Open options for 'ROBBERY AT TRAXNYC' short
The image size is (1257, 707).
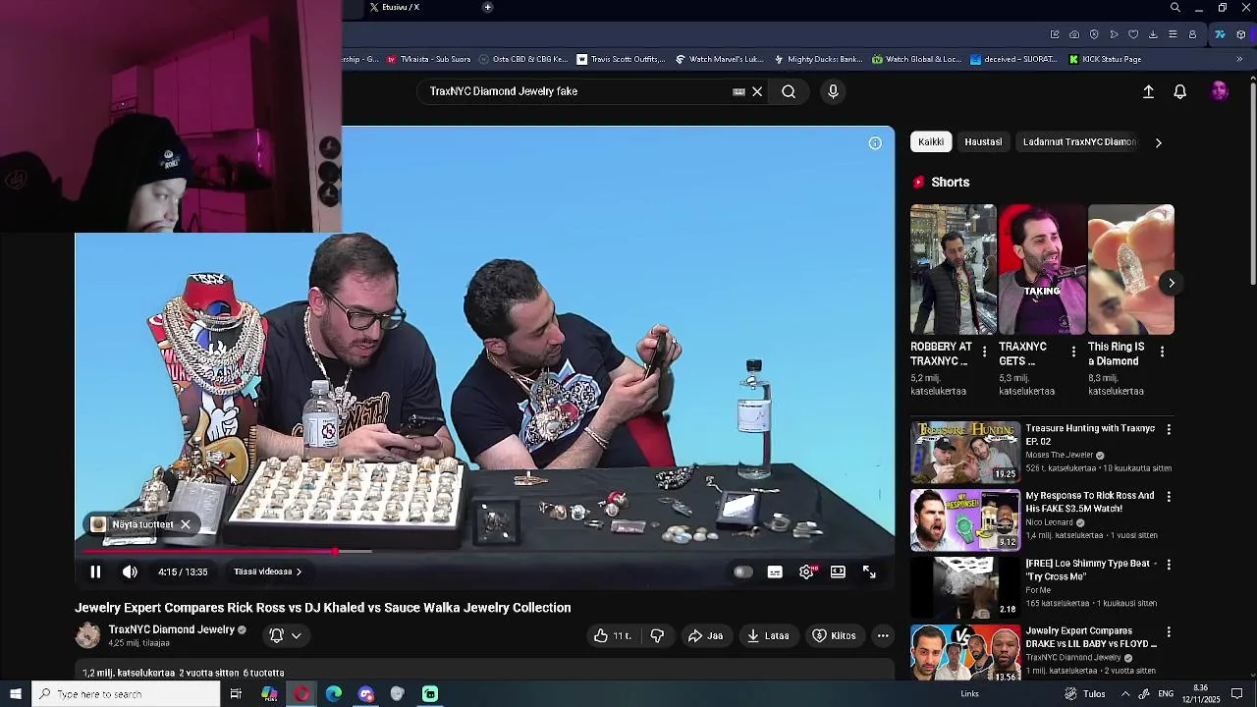984,352
